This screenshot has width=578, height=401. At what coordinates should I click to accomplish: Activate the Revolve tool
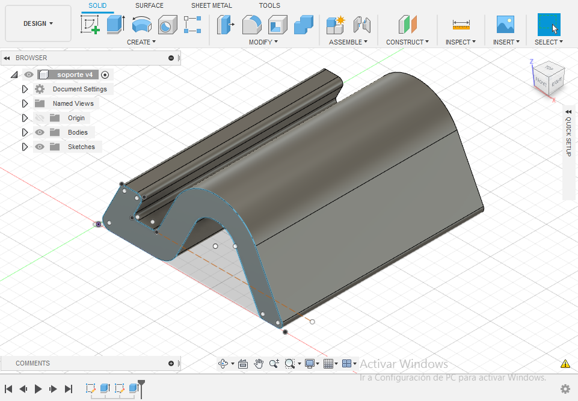pos(142,24)
